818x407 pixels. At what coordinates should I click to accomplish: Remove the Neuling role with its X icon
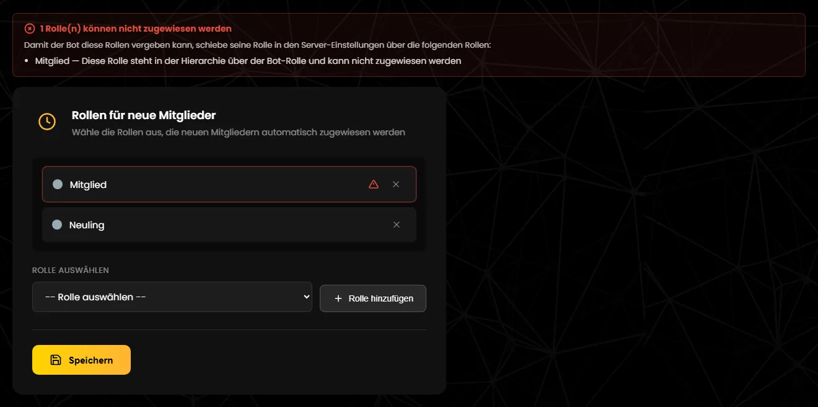(x=397, y=225)
